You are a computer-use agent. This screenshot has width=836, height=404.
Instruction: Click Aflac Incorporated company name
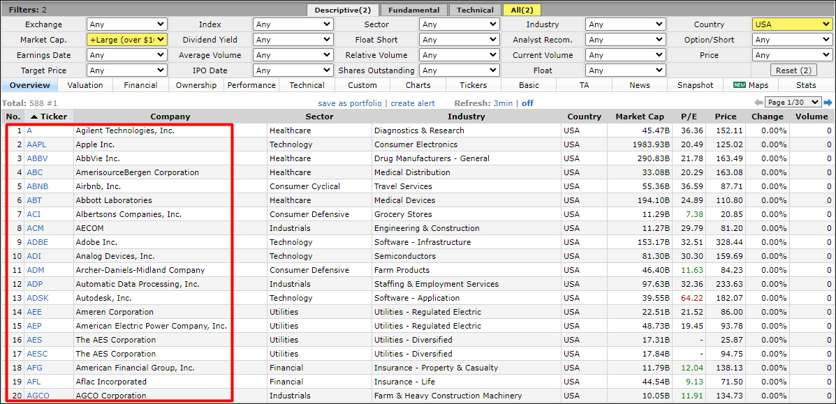coord(111,382)
